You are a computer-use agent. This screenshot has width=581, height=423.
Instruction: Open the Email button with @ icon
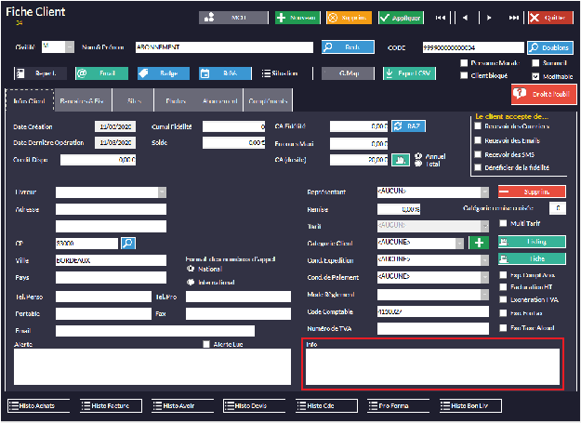(99, 73)
